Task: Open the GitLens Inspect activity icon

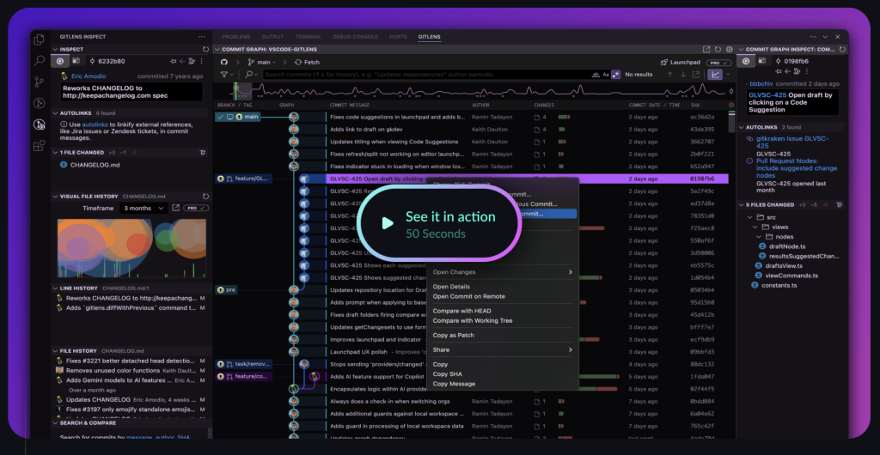Action: point(39,124)
